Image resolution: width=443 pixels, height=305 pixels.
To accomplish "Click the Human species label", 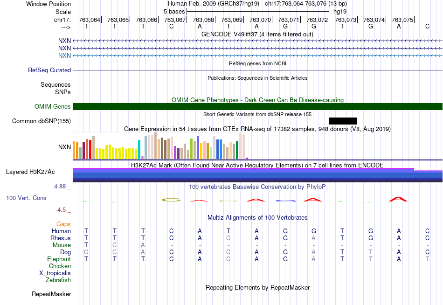I will [x=61, y=231].
